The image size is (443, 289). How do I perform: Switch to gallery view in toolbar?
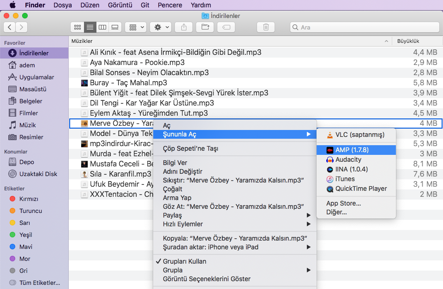coord(115,27)
